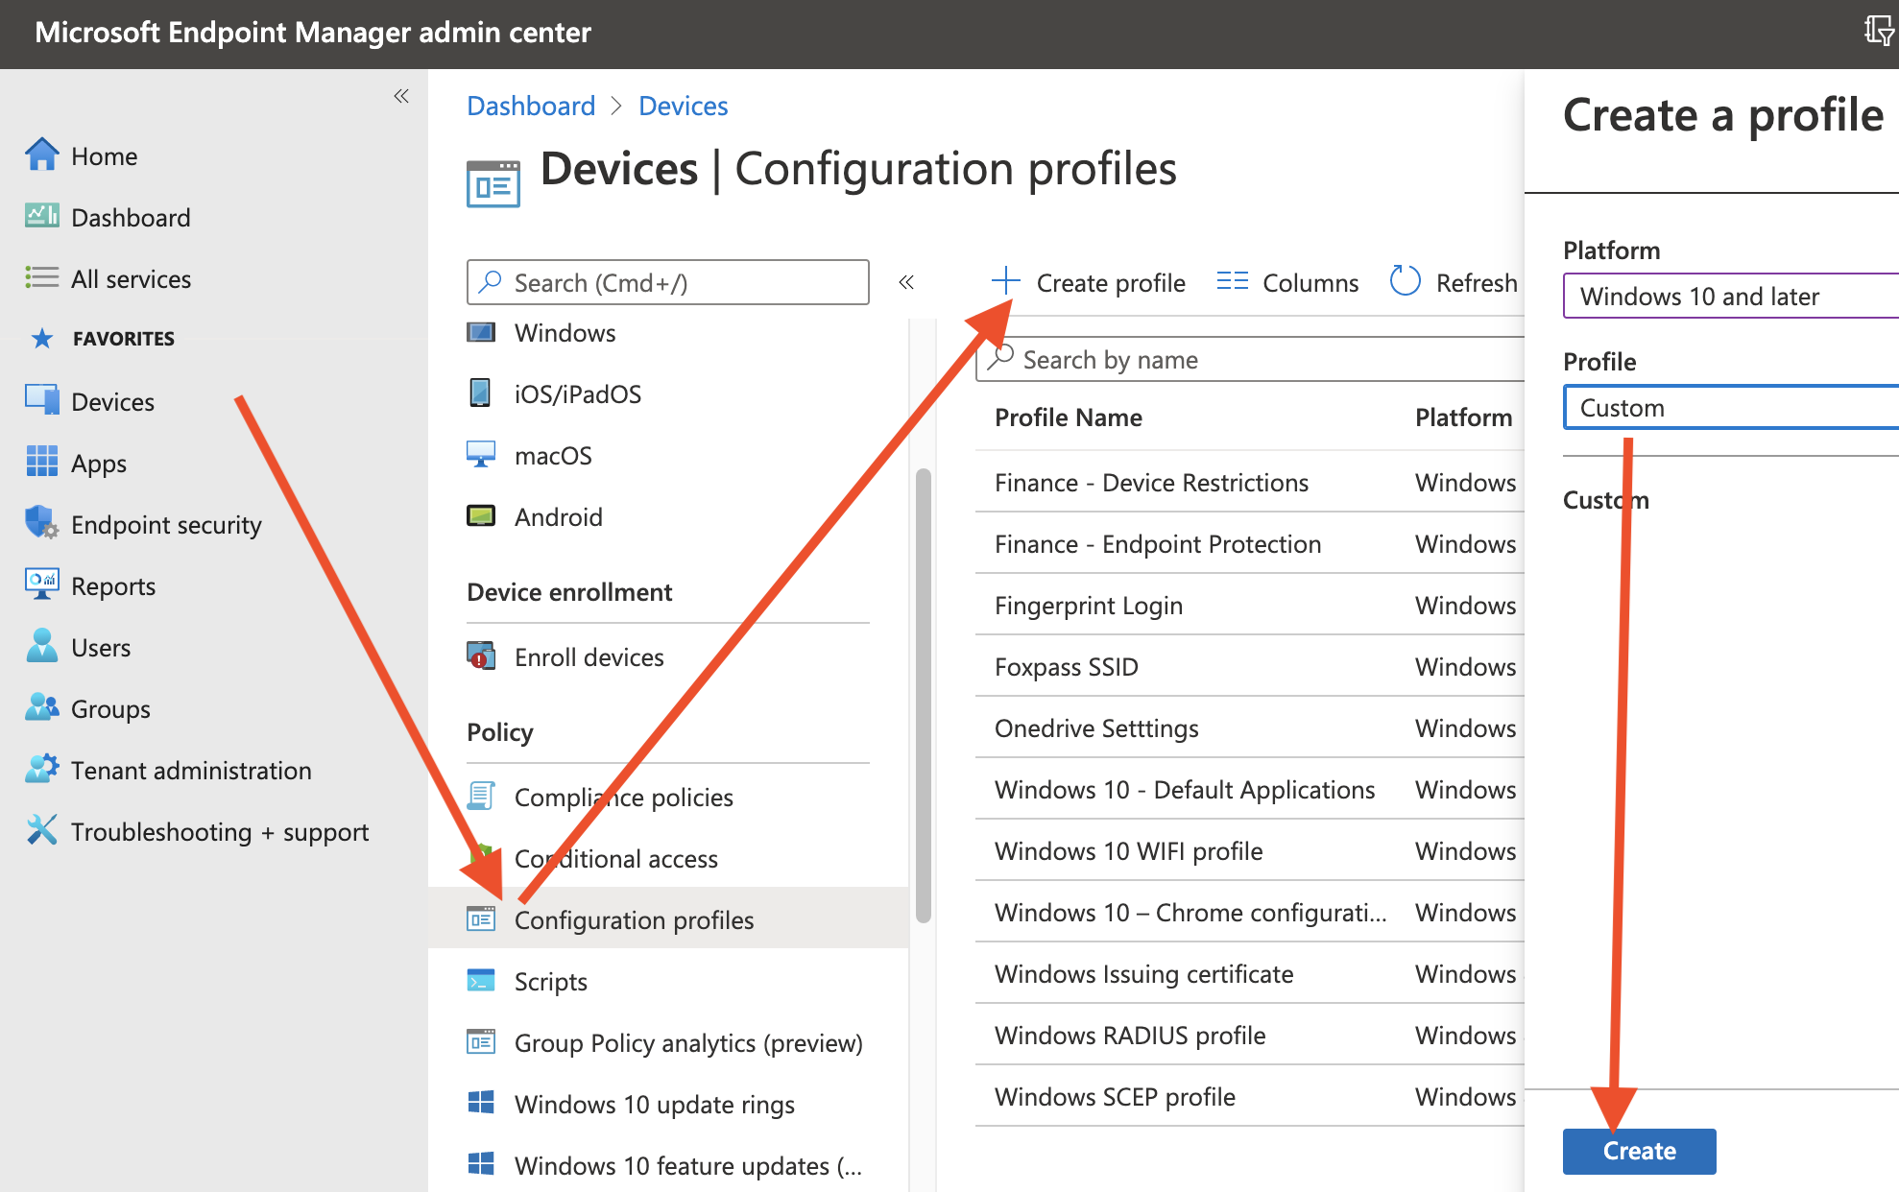Click the Windows 10 update rings icon
Viewport: 1899px width, 1192px height.
pyautogui.click(x=481, y=1103)
